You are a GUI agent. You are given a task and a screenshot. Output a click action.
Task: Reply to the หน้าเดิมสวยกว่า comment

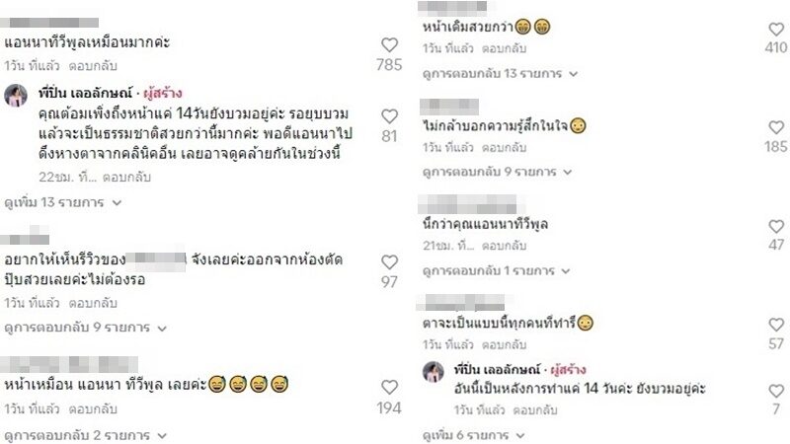tap(504, 48)
